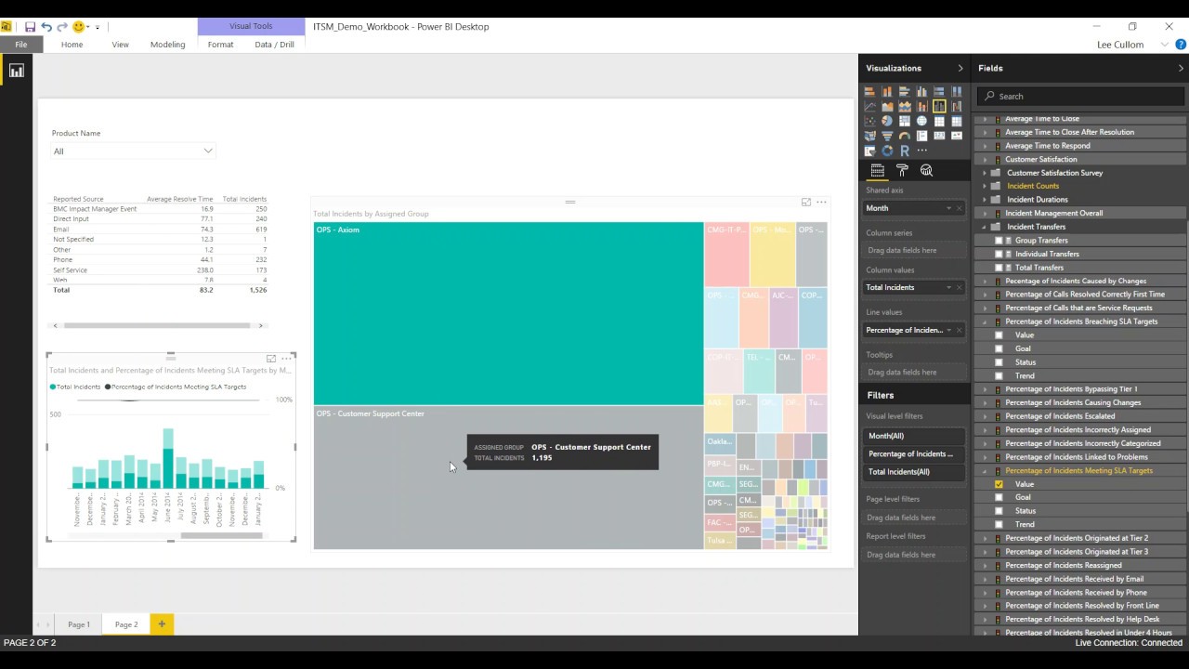Choose the area chart visualization
Image resolution: width=1189 pixels, height=669 pixels.
pos(887,106)
